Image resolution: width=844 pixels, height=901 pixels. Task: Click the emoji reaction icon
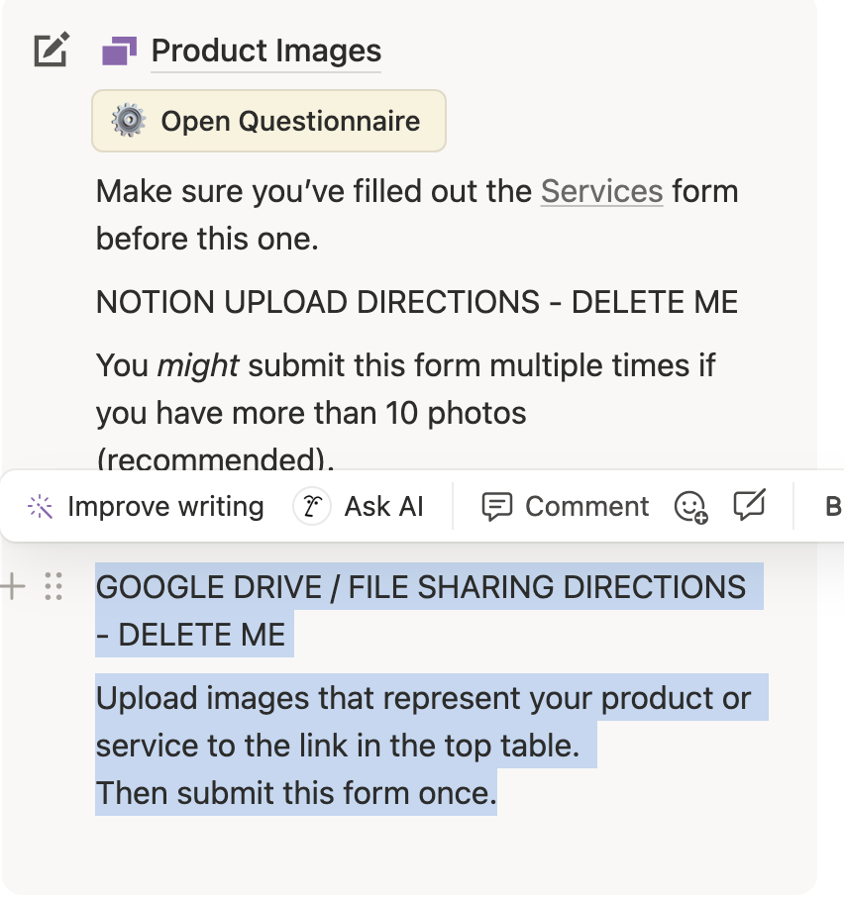(690, 507)
